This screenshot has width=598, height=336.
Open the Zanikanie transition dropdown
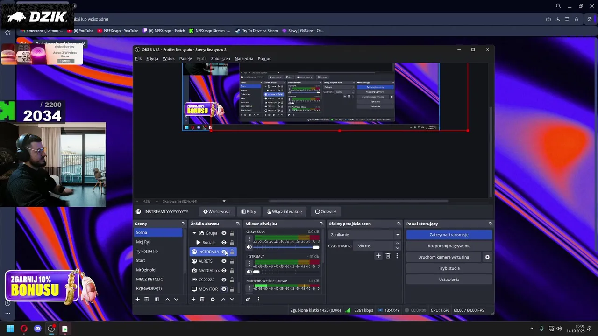click(364, 235)
